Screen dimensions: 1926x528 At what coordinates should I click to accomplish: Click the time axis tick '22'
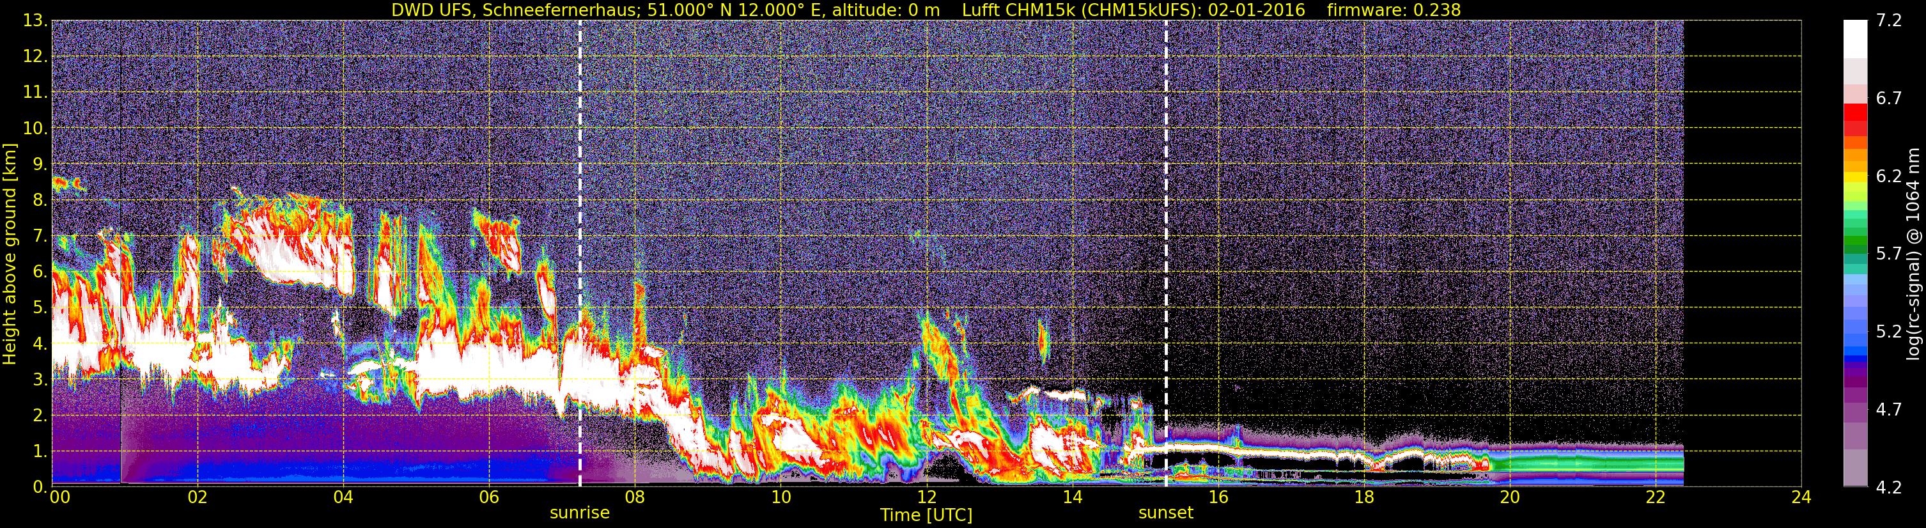1656,497
